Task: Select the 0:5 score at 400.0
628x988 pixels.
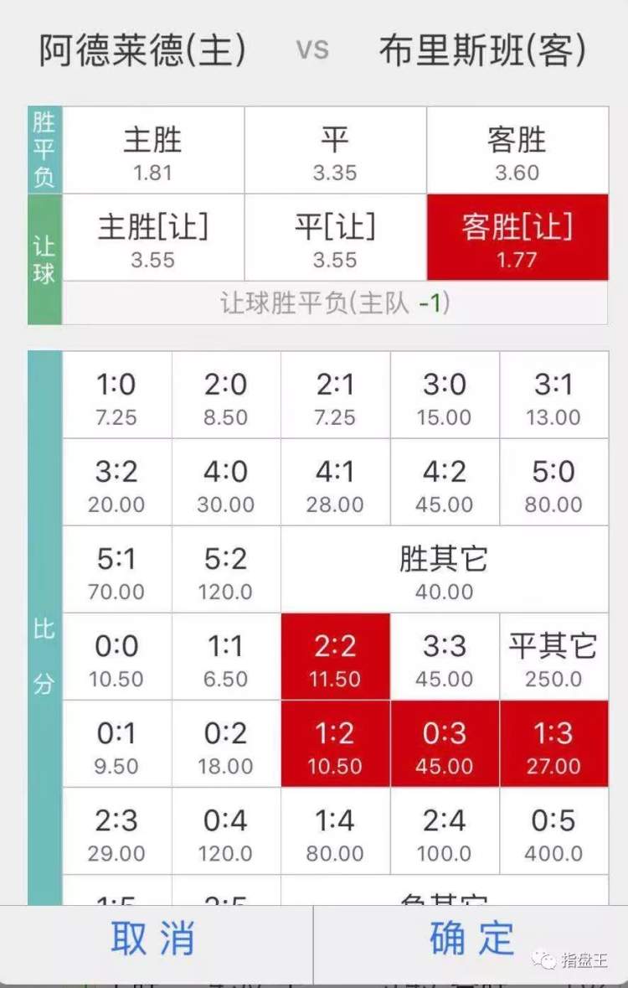Action: point(553,830)
